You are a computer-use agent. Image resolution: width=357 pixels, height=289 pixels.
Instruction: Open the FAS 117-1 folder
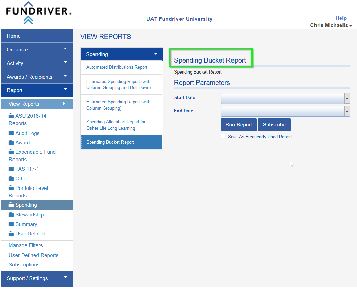click(x=27, y=169)
